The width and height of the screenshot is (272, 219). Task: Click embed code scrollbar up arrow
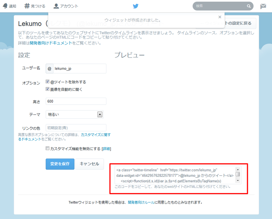click(x=238, y=170)
